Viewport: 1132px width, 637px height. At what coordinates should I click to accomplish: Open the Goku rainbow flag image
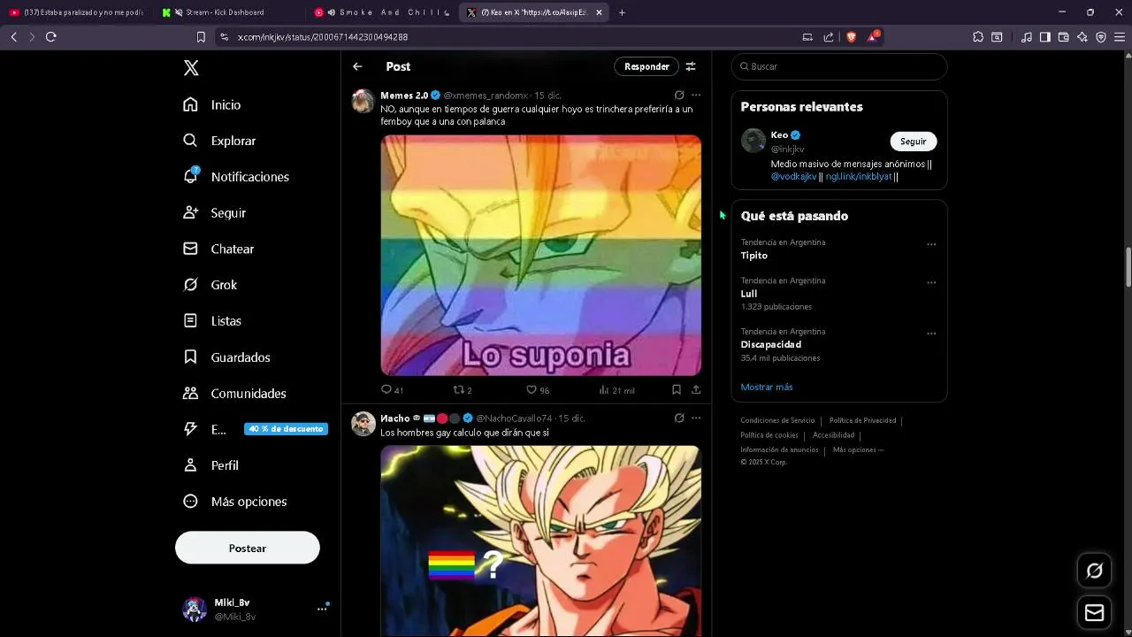coord(541,541)
